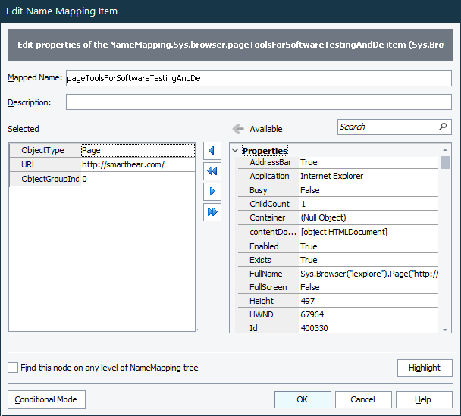Image resolution: width=461 pixels, height=416 pixels.
Task: Click the double right arrow move-all button
Action: 212,212
